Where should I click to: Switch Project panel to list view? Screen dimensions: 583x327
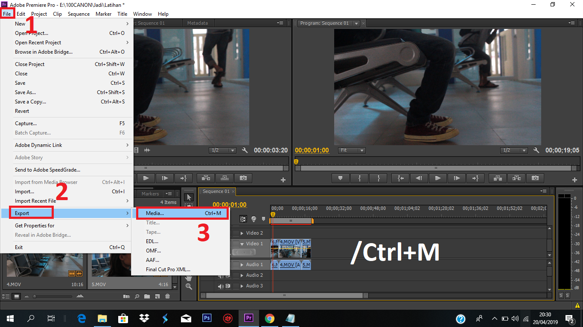(6, 296)
